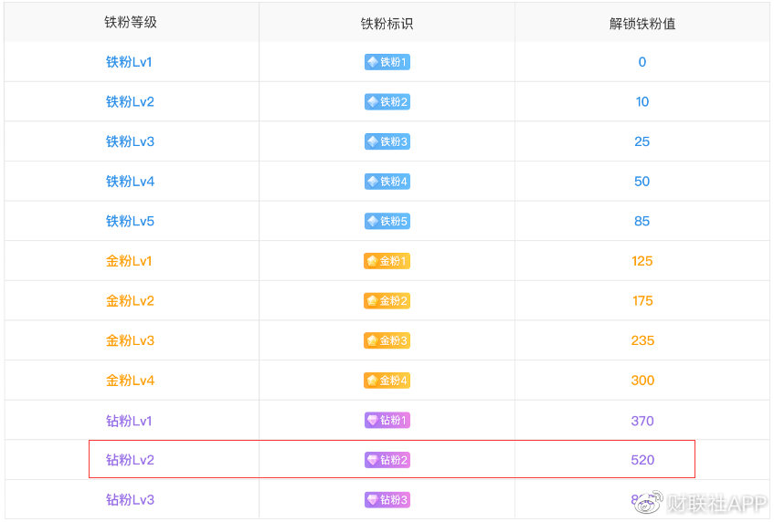
Task: Click the 金粉Lv2 level label
Action: pos(130,301)
